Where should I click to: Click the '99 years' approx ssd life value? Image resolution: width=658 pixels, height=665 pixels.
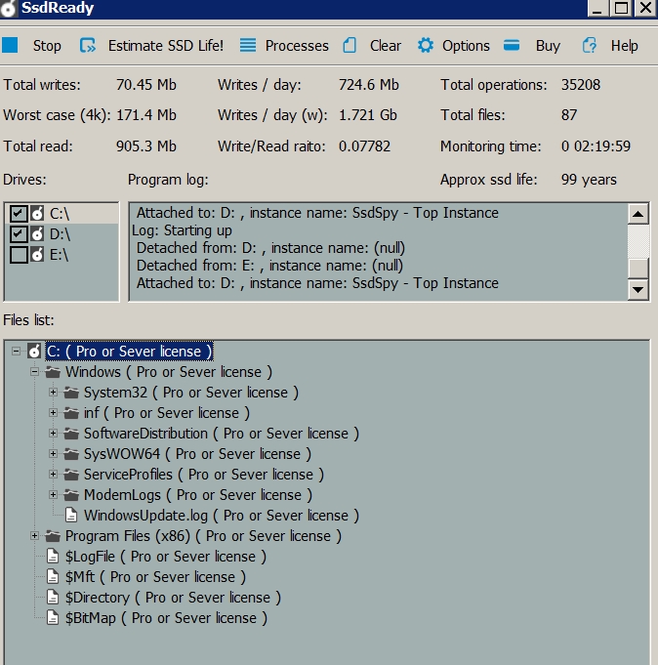(x=589, y=180)
